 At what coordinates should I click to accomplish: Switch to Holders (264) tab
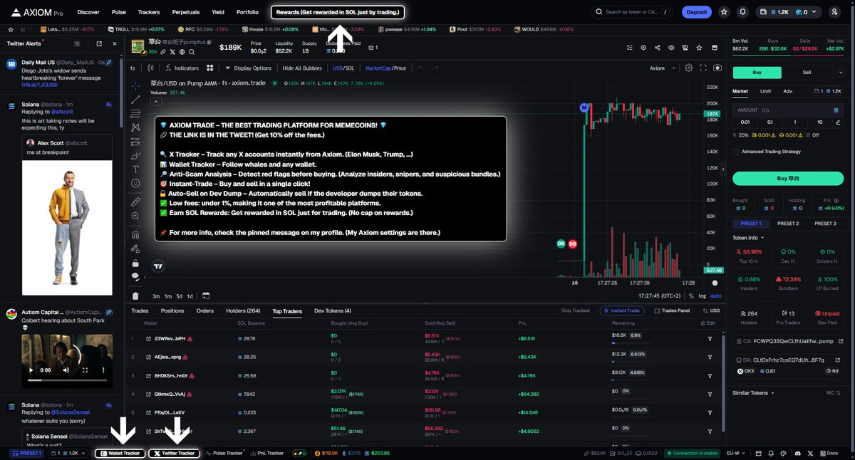point(244,310)
